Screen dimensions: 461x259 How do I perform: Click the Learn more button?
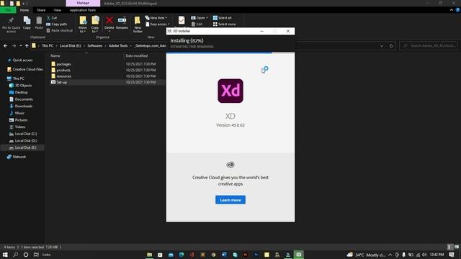click(x=230, y=200)
